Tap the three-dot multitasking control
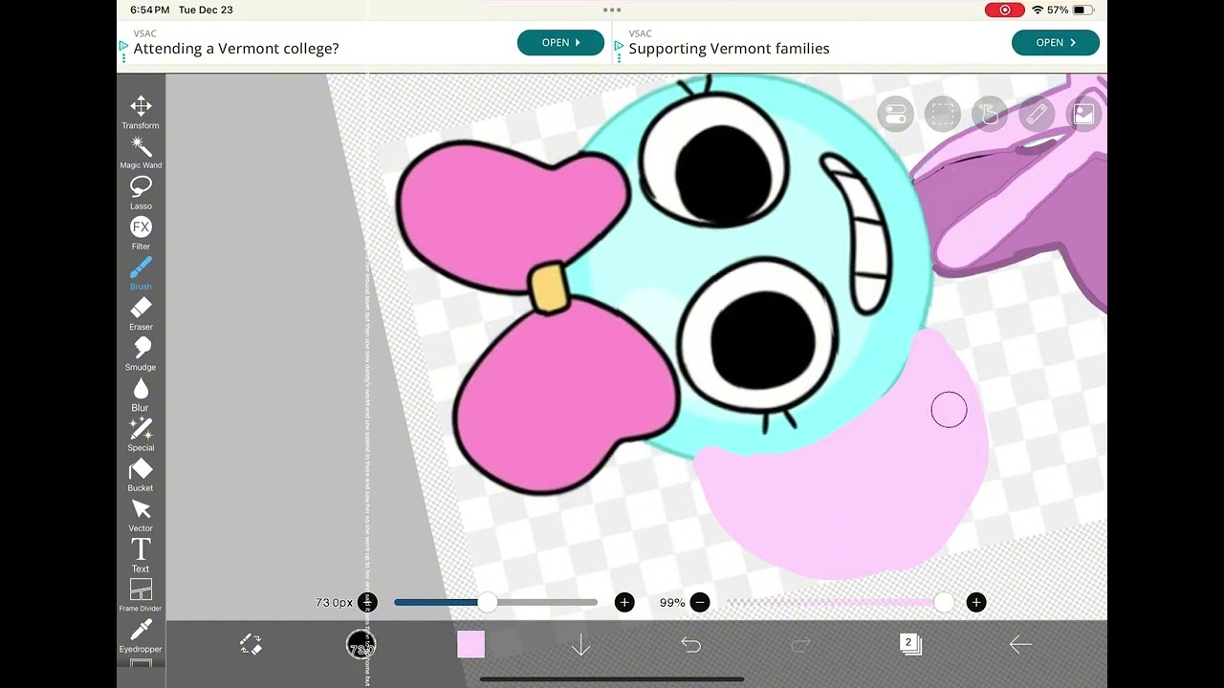The image size is (1224, 688). (612, 10)
